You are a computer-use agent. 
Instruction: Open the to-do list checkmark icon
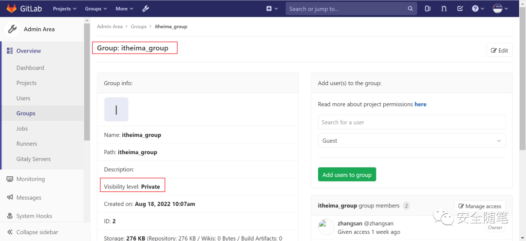click(x=460, y=9)
